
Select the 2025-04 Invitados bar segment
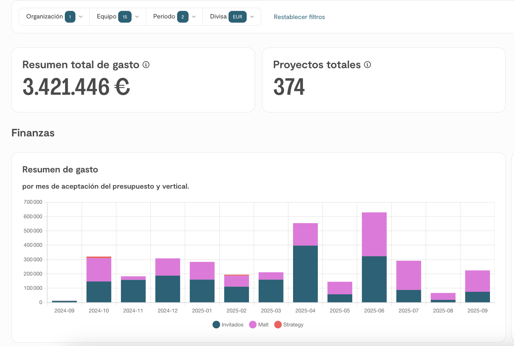coord(305,274)
